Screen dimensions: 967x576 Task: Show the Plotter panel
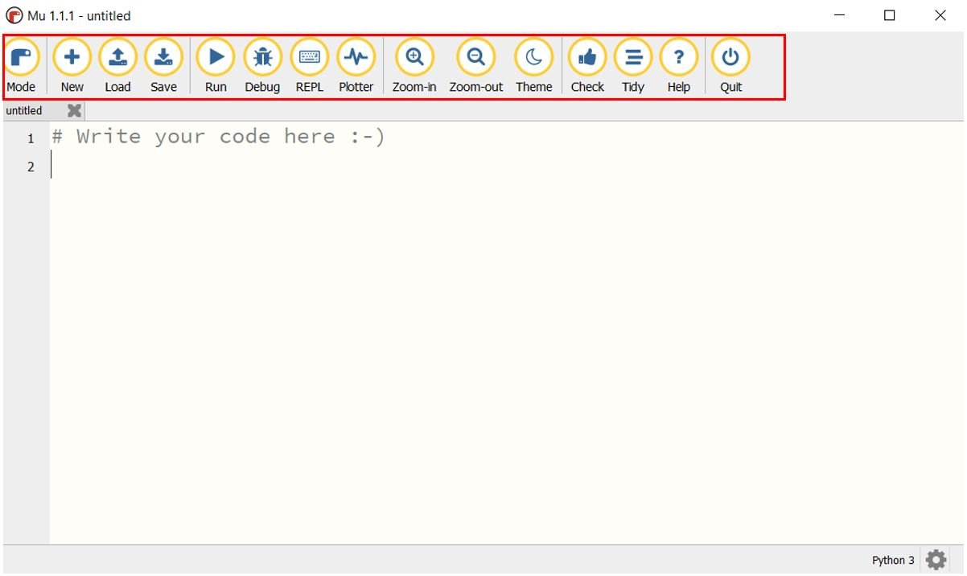(x=356, y=65)
